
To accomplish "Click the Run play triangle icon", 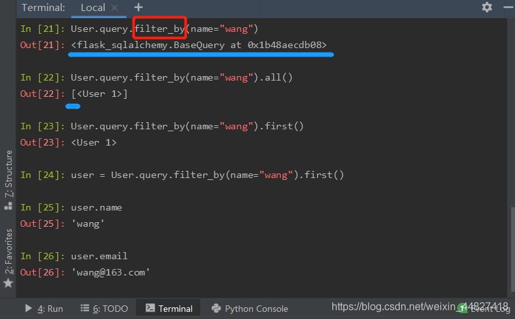I will click(28, 308).
